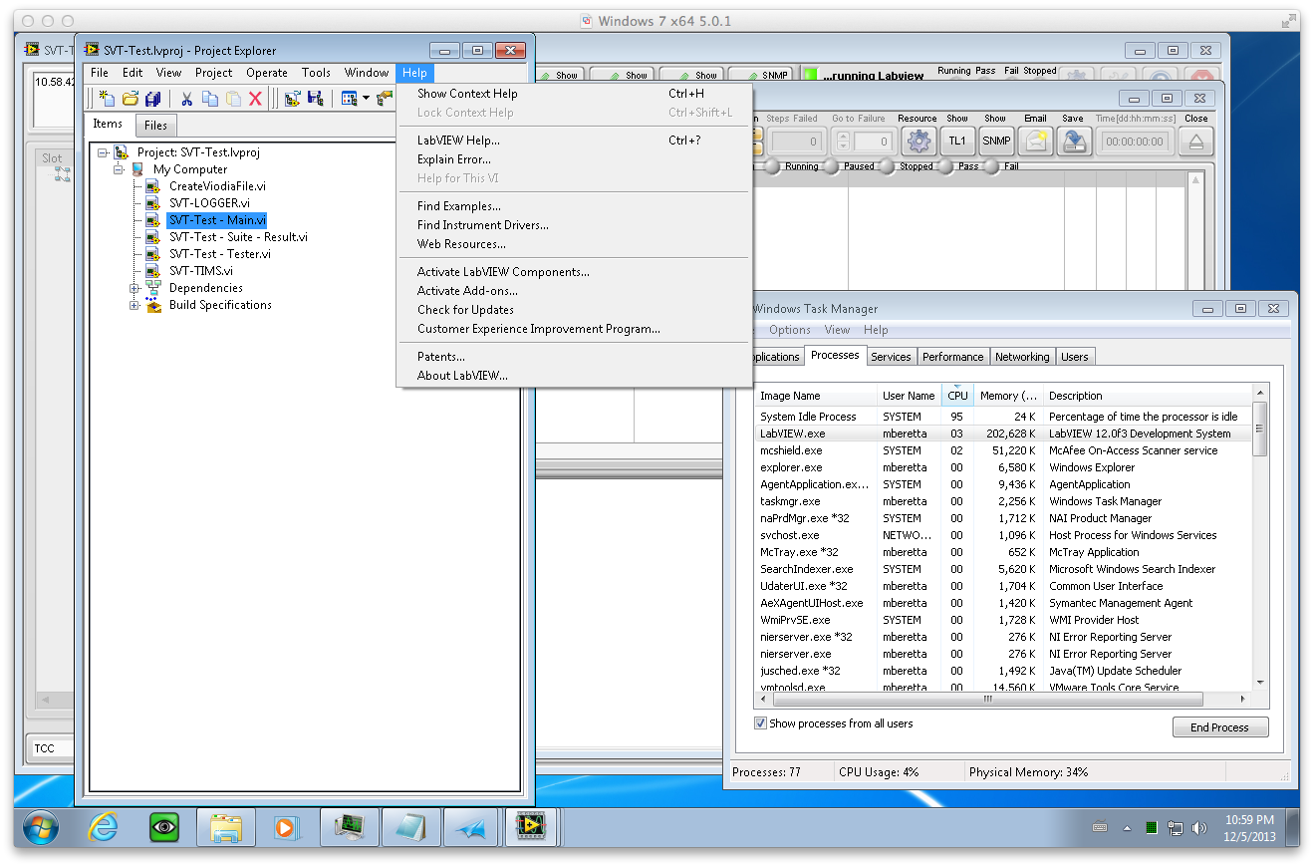Click the filter view icon in Project Explorer toolbar
This screenshot has height=867, width=1314.
coord(350,99)
